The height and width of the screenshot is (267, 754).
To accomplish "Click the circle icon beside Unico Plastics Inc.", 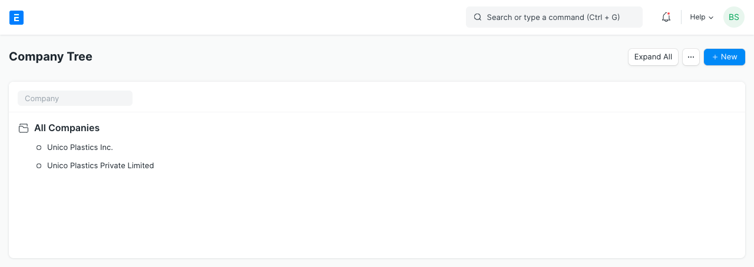I will [39, 148].
